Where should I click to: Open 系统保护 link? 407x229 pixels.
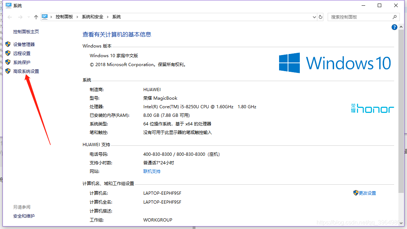coord(22,62)
